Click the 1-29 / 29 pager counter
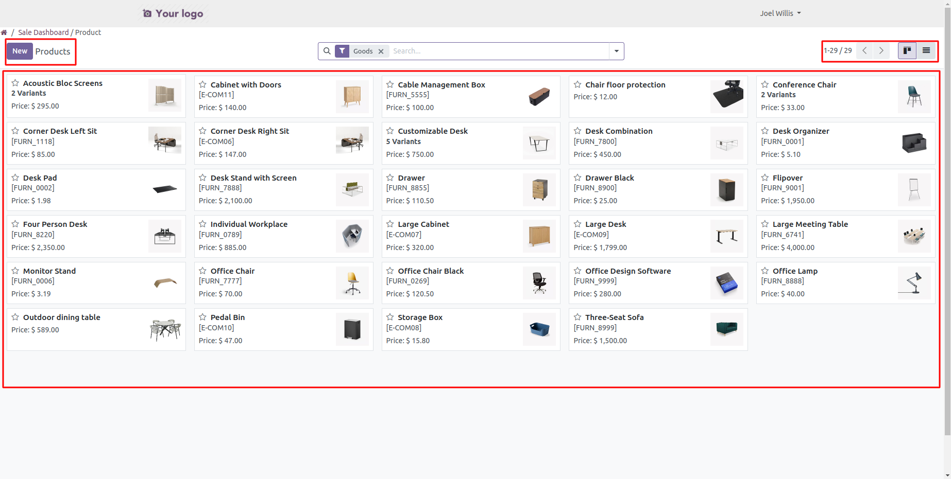Viewport: 951px width, 479px height. click(838, 50)
